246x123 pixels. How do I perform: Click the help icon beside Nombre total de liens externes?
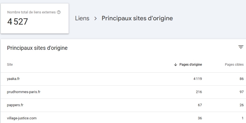pyautogui.click(x=59, y=12)
